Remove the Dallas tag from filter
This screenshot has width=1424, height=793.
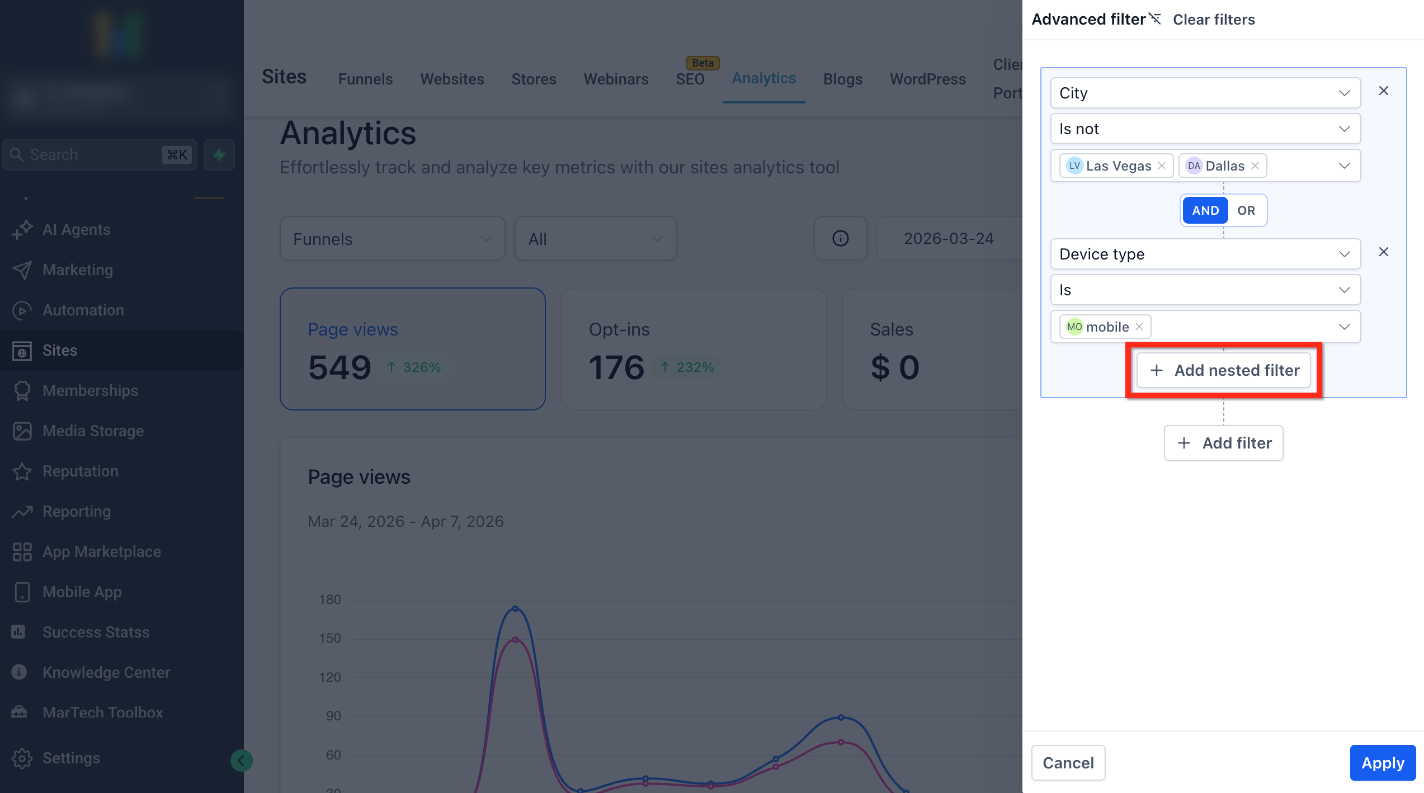point(1255,166)
